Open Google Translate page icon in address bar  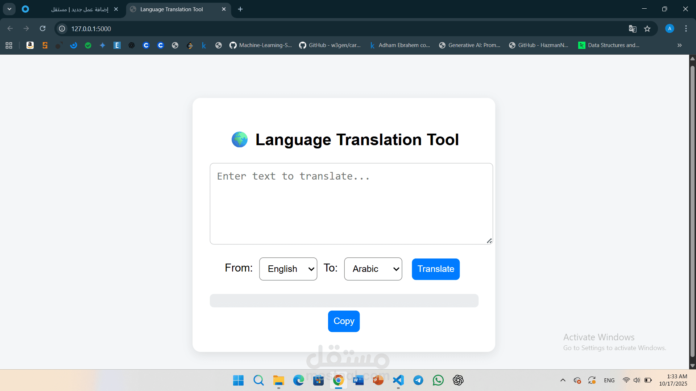coord(633,29)
